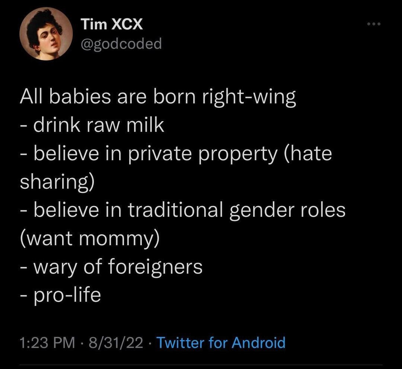
Task: Click the wary of foreigners text line
Action: pyautogui.click(x=112, y=265)
